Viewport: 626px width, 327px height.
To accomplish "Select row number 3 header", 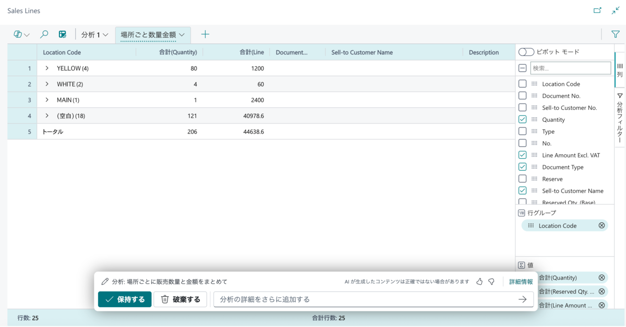I will tap(22, 100).
